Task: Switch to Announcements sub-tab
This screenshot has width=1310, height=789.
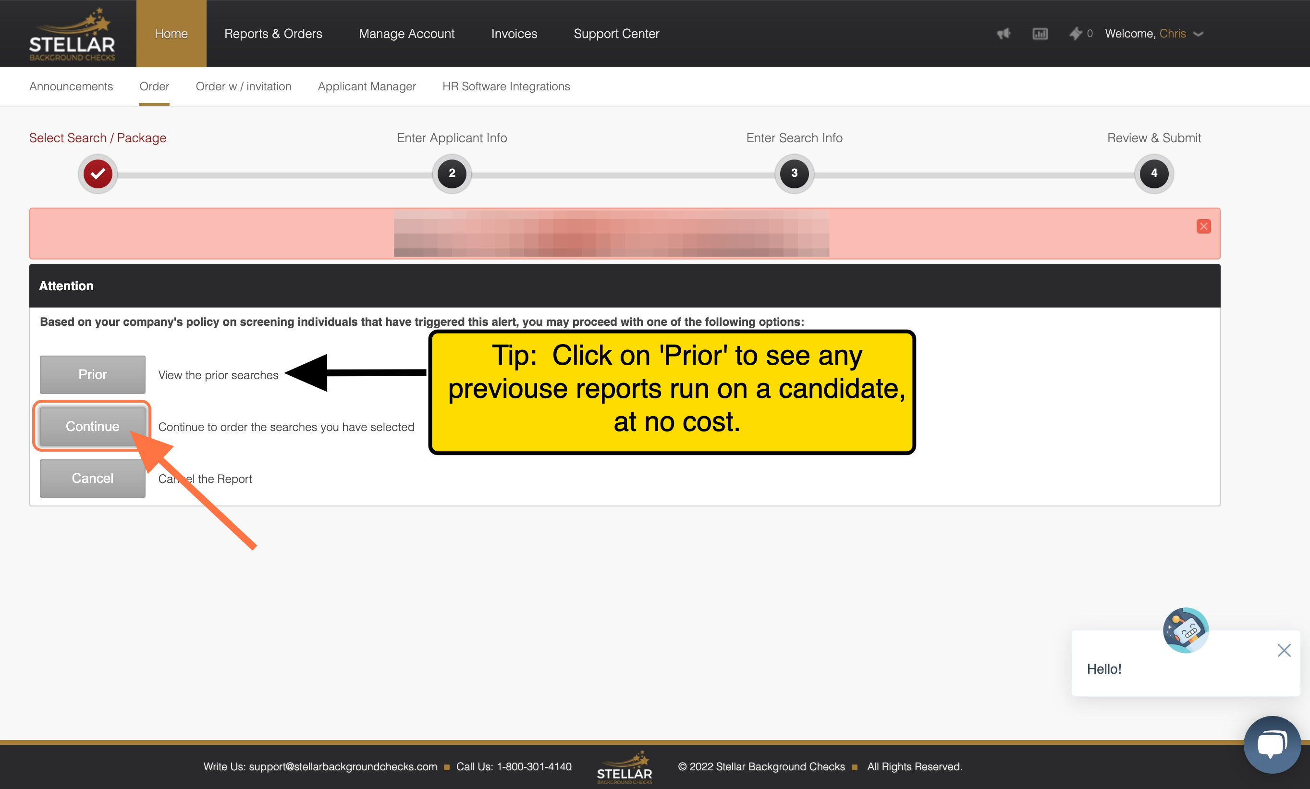Action: 71,86
